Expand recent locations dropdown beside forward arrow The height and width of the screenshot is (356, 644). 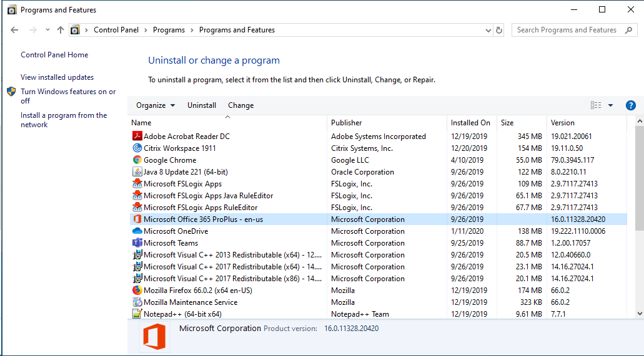tap(47, 30)
